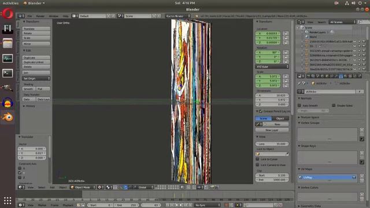Screen dimensions: 370x208
Task: Click the Blender icon in the dock
Action: (8, 117)
